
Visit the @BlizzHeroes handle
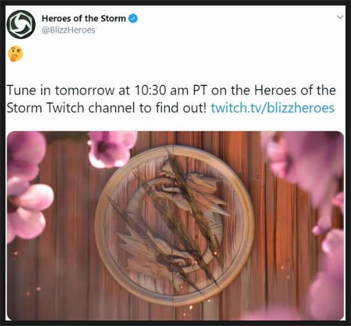coord(69,30)
